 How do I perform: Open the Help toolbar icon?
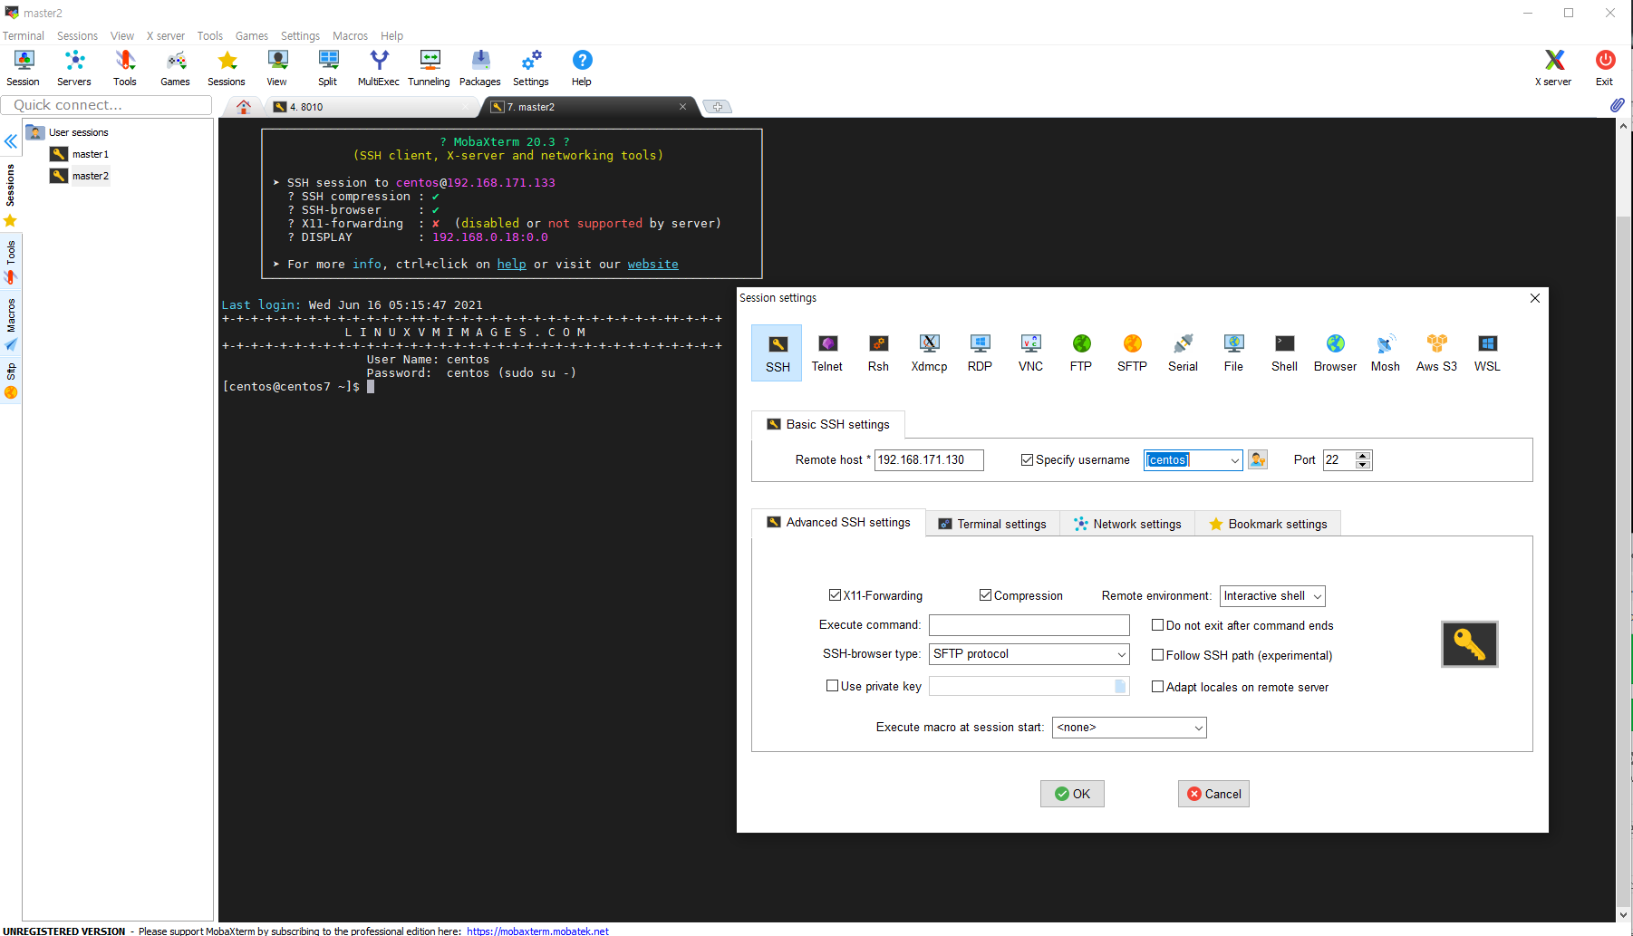[582, 68]
